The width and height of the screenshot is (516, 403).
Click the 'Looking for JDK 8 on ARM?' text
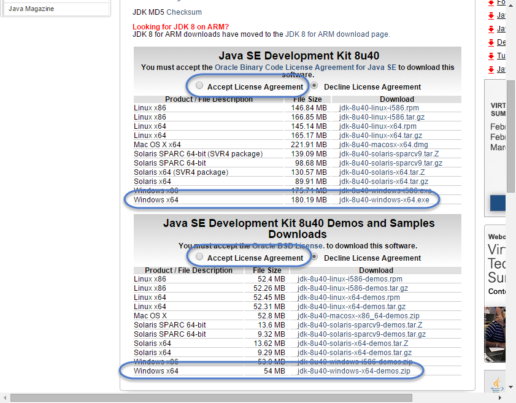tap(180, 26)
